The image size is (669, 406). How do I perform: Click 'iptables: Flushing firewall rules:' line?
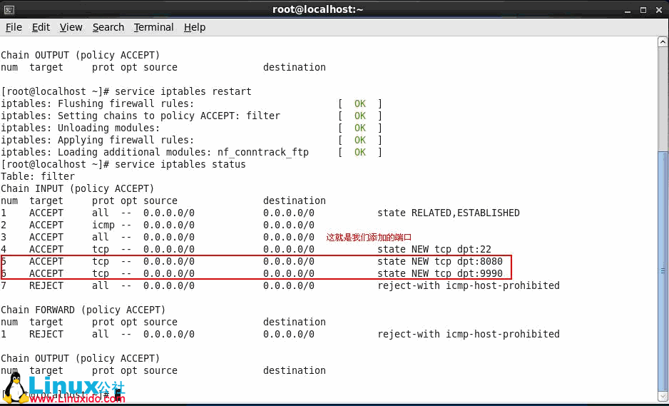pos(97,103)
